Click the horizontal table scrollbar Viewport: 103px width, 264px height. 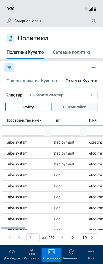tap(13, 228)
